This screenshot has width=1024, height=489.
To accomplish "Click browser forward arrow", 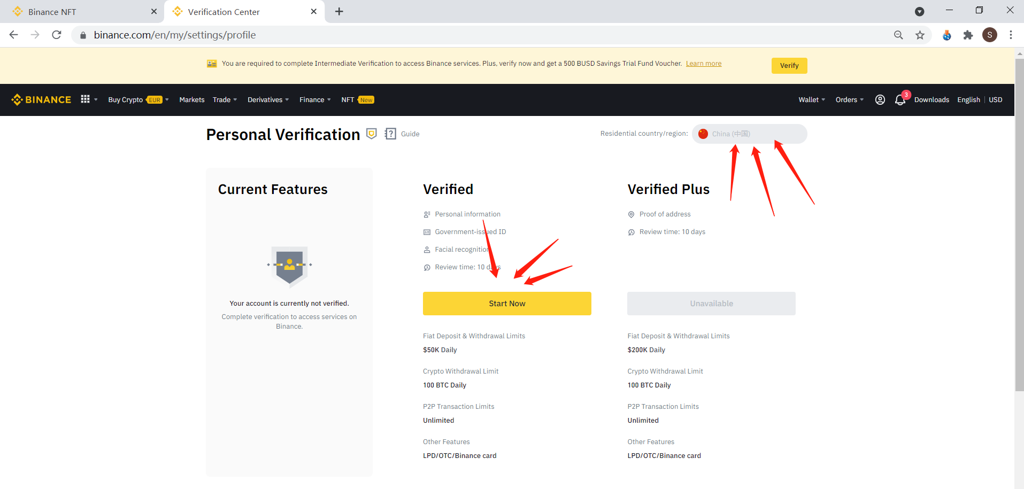I will click(x=35, y=35).
